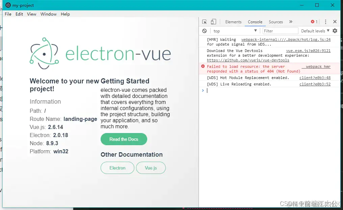Click the '[WDS] Live Reloading enabled.' message
Screen dimensions: 343x210
[x=239, y=84]
